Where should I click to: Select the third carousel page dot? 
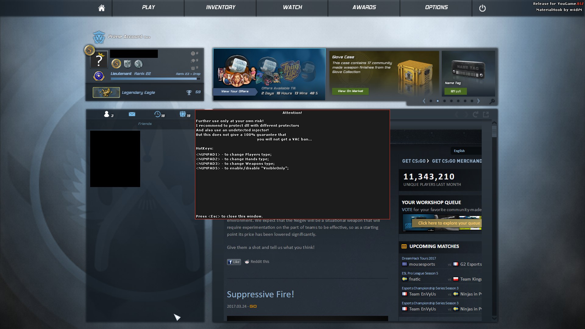(x=445, y=101)
